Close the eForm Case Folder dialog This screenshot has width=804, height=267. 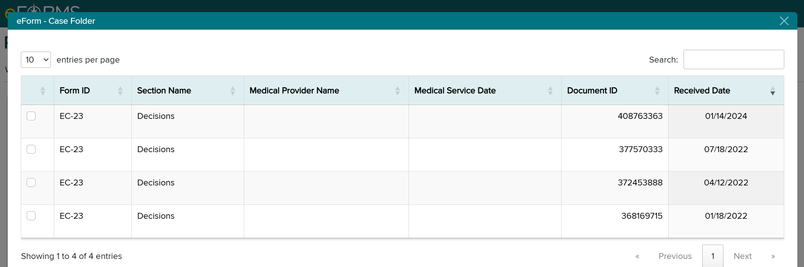(x=784, y=21)
